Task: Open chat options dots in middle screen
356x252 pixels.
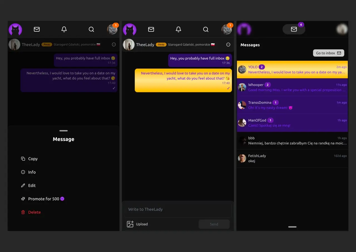Action: [x=228, y=44]
